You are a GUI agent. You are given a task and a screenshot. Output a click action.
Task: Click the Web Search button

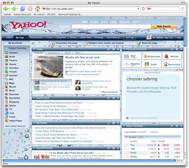164,26
